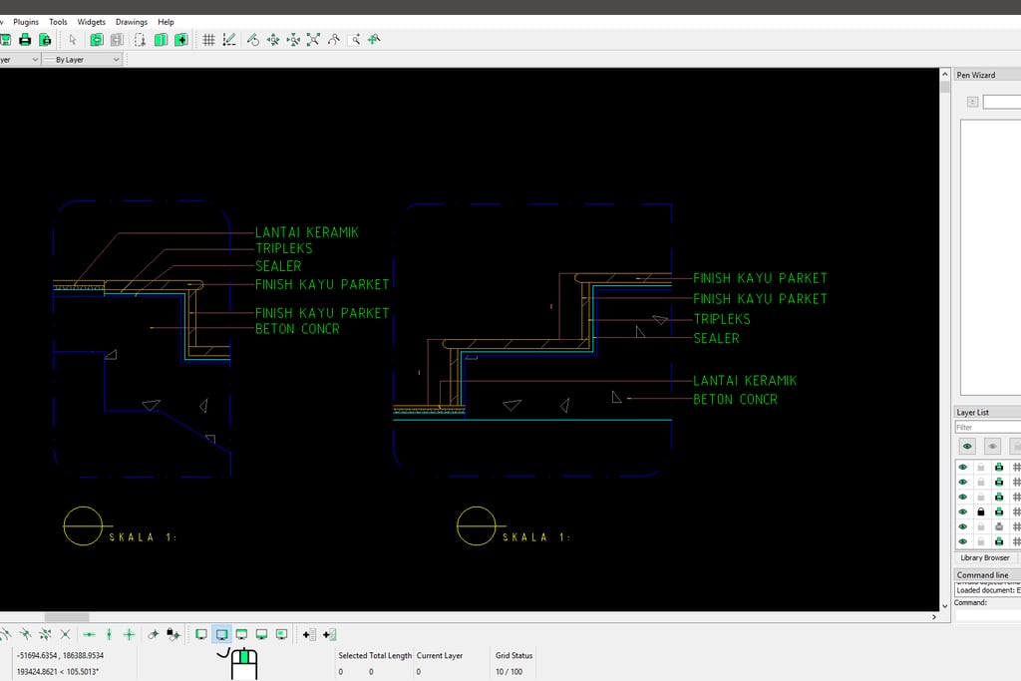The width and height of the screenshot is (1021, 681).
Task: Toggle Restrict Horizontal snap icon
Action: tap(89, 634)
